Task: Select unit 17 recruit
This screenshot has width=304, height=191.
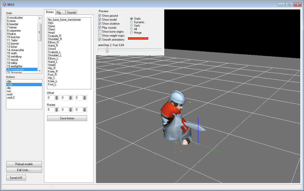Action: (x=22, y=60)
